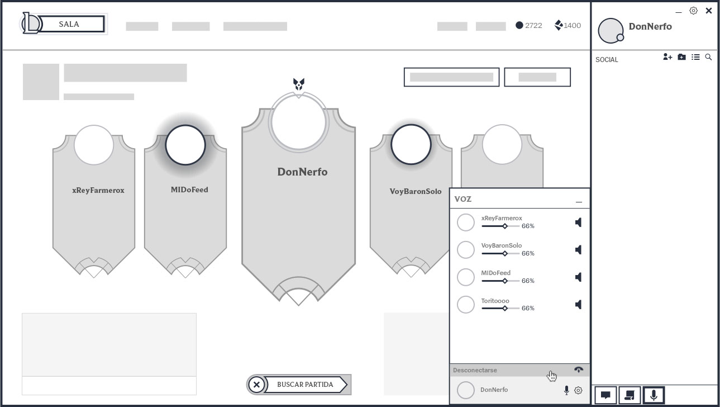720x407 pixels.
Task: Select VoyBaronSolo player card
Action: (x=411, y=201)
